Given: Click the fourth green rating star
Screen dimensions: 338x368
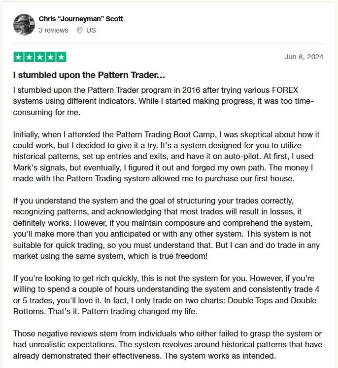Looking at the screenshot, I should click(x=50, y=57).
